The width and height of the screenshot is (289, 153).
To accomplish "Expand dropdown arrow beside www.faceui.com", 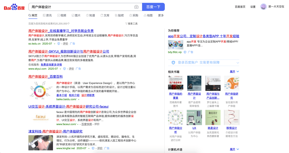I will [78, 124].
